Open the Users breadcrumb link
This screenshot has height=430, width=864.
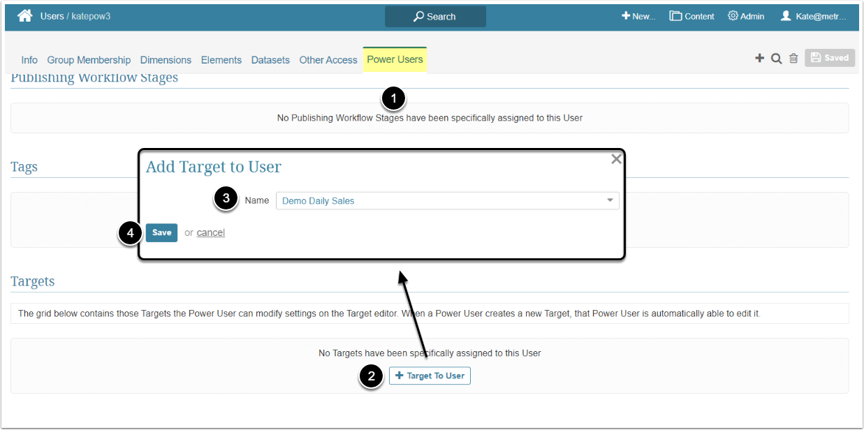click(52, 16)
